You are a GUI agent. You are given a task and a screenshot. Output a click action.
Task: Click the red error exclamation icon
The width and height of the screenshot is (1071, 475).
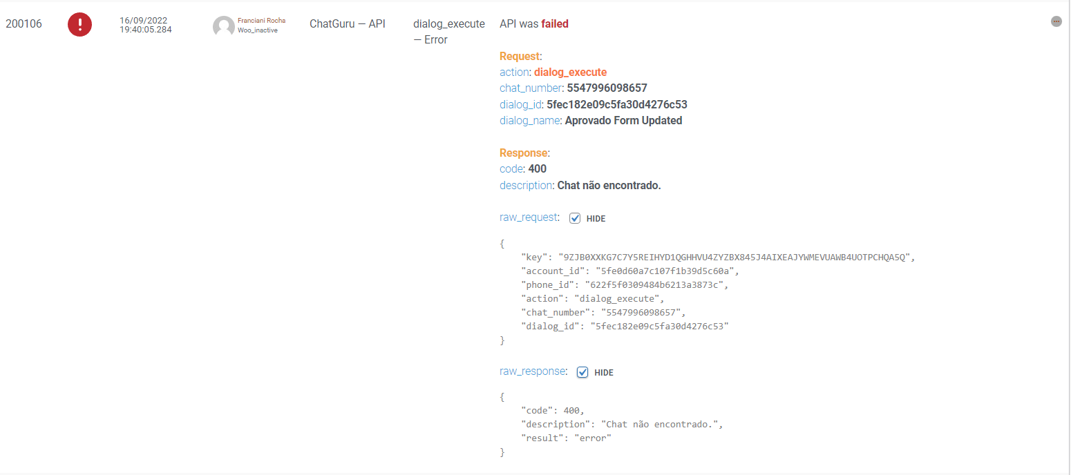79,25
